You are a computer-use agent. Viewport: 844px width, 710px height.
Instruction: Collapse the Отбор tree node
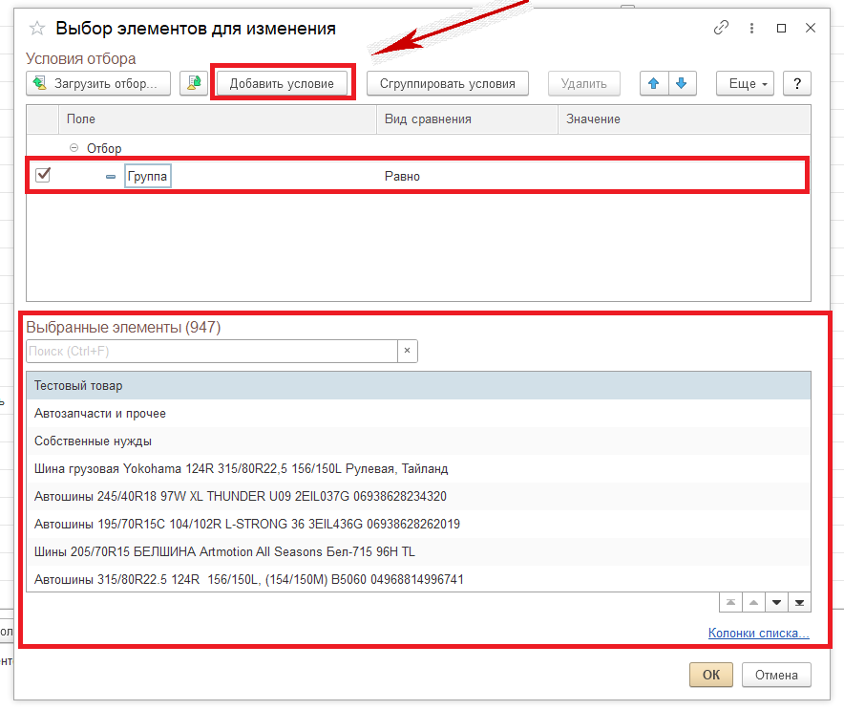click(x=74, y=148)
